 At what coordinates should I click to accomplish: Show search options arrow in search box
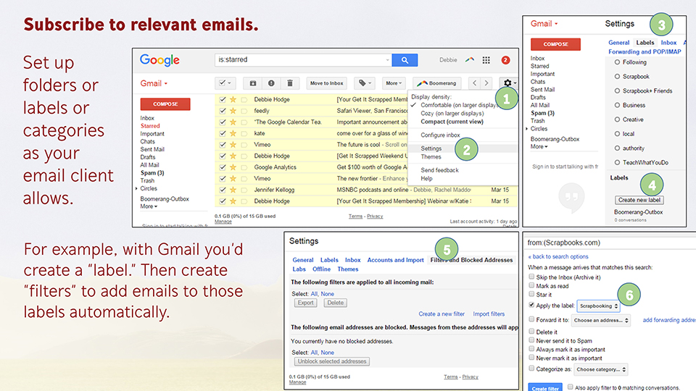(387, 60)
